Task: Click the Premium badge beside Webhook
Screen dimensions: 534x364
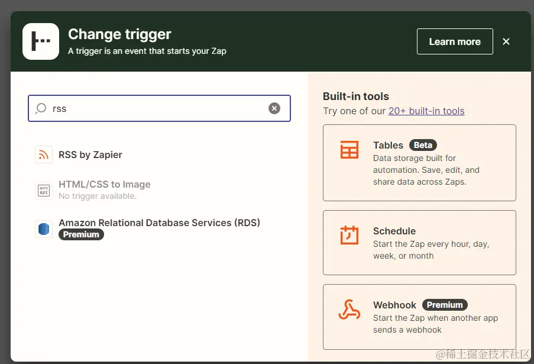Action: tap(445, 305)
